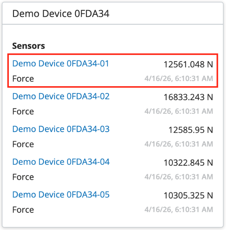Click the timestamp under the 12585.95 N reading
The height and width of the screenshot is (230, 226).
[x=179, y=144]
